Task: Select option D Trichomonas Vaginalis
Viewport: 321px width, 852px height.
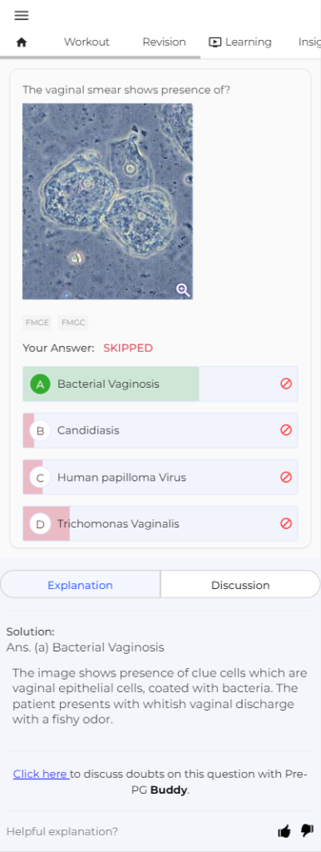Action: [160, 524]
